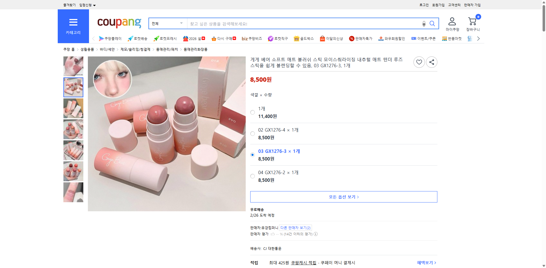This screenshot has width=546, height=268.
Task: Navigate to 바디/세안 breadcrumb
Action: [107, 49]
